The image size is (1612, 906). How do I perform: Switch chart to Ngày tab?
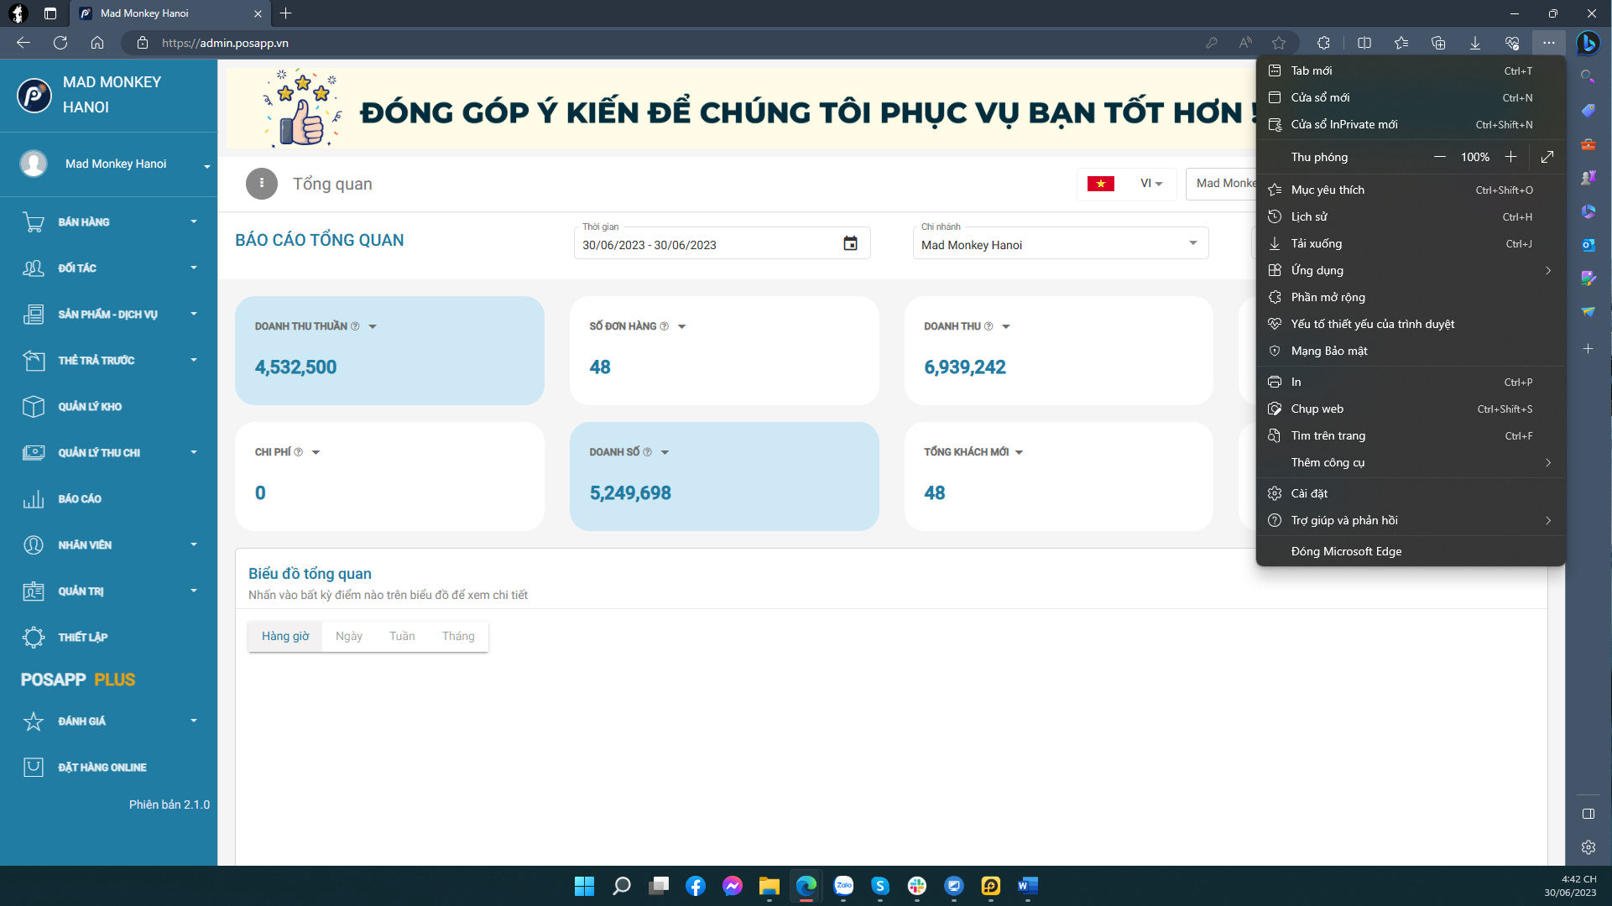point(348,637)
